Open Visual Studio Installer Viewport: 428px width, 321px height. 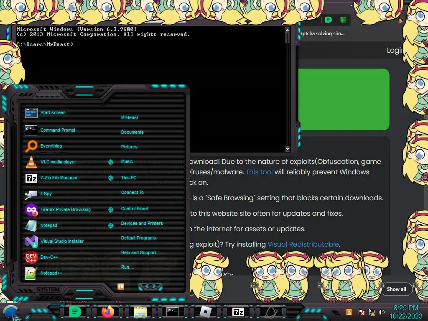click(54, 241)
